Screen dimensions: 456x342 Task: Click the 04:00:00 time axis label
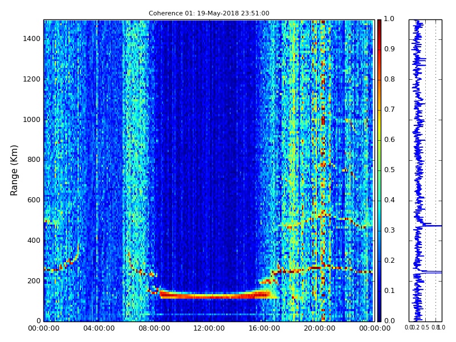coord(99,328)
